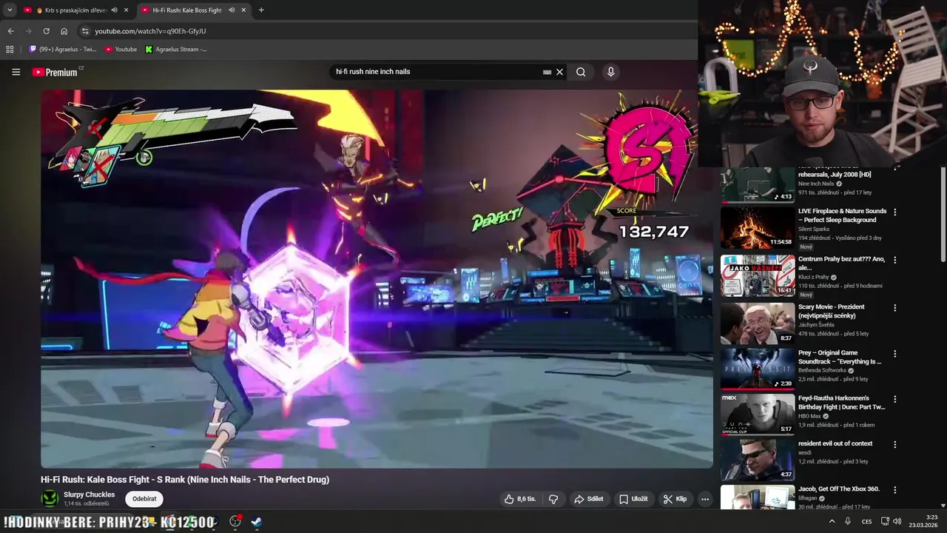Image resolution: width=947 pixels, height=533 pixels.
Task: Open options menu for Jacob Xbox 360 video
Action: (x=895, y=490)
